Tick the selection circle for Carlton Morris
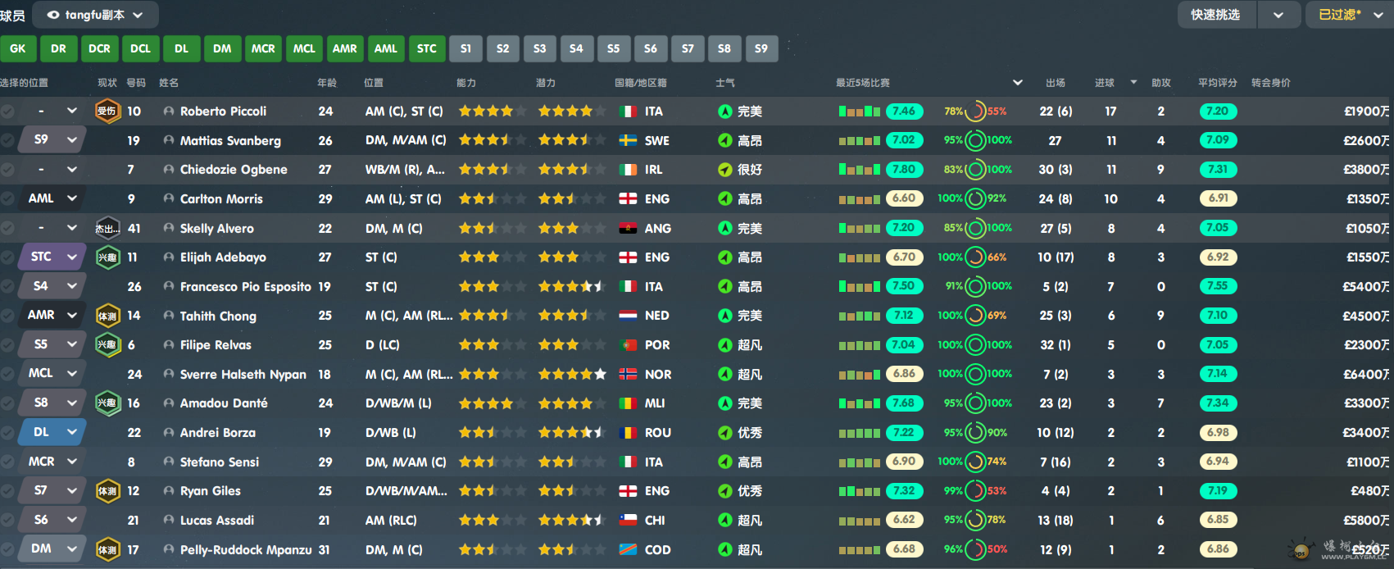 [7, 199]
